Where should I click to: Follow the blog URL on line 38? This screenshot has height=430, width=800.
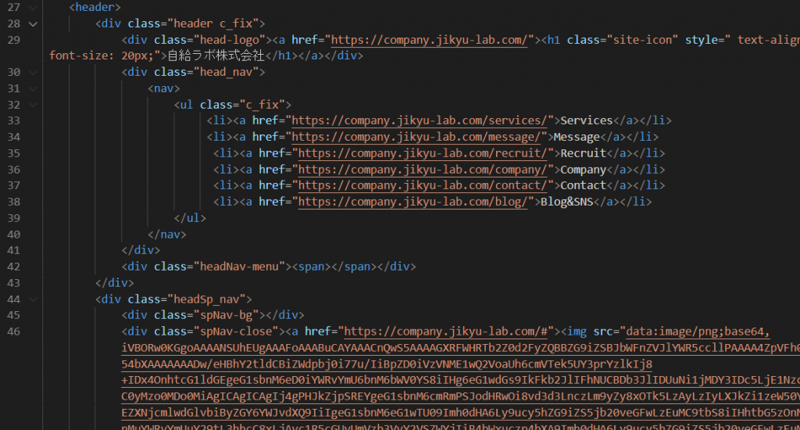[414, 202]
